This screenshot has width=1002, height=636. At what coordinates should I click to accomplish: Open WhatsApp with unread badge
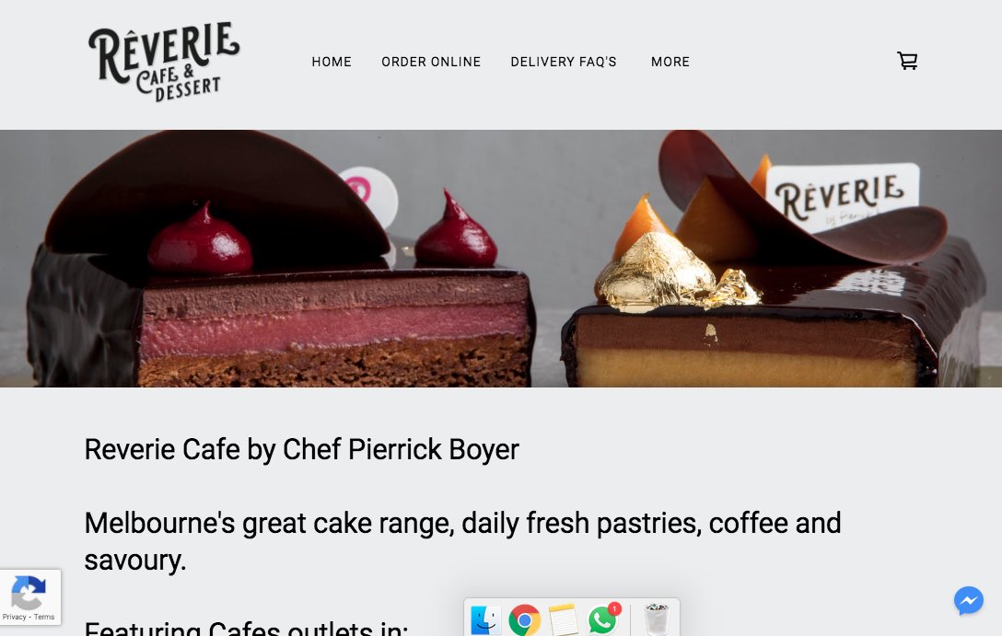click(x=602, y=620)
